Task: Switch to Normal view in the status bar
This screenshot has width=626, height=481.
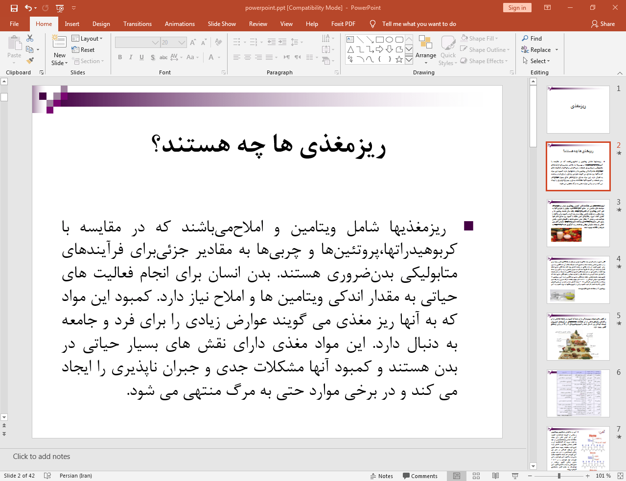Action: tap(456, 476)
